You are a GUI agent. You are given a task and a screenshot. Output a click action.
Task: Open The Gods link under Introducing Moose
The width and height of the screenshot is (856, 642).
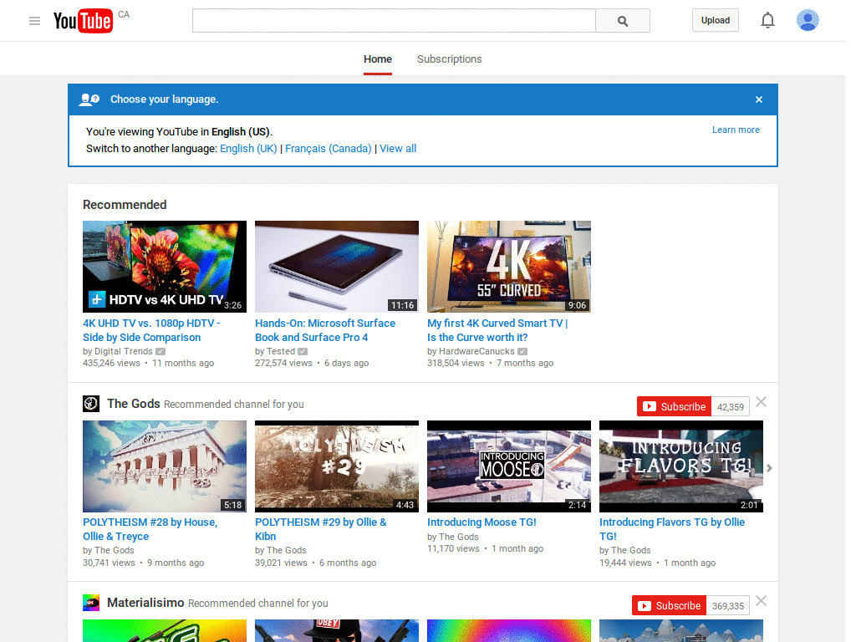click(459, 537)
